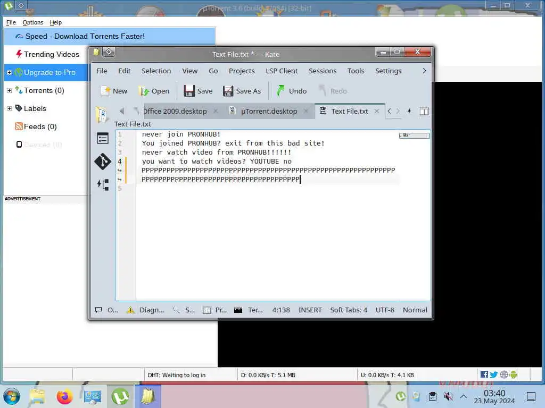Open uTorrent's Help menu
The width and height of the screenshot is (545, 408).
pyautogui.click(x=55, y=22)
